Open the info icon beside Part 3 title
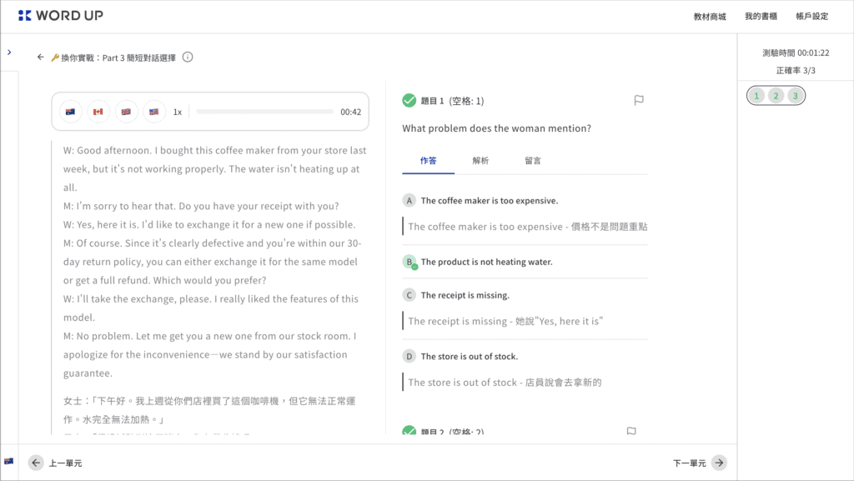The image size is (854, 481). coord(188,58)
